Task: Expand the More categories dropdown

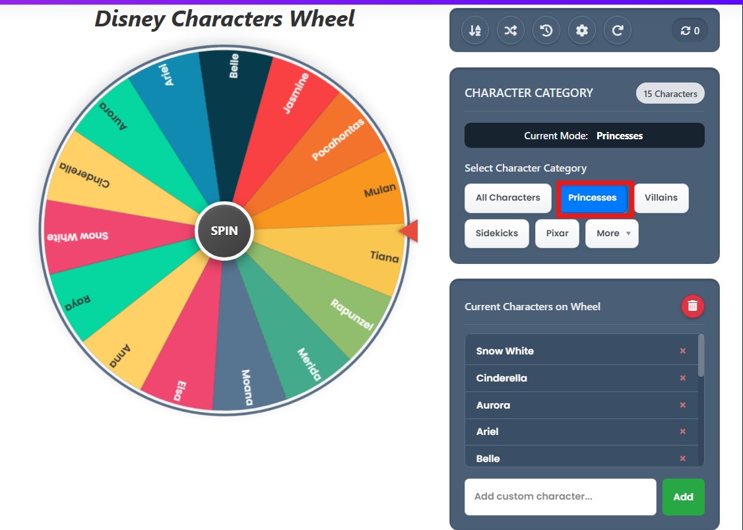Action: tap(612, 233)
